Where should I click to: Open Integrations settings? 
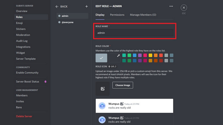pos(31,47)
